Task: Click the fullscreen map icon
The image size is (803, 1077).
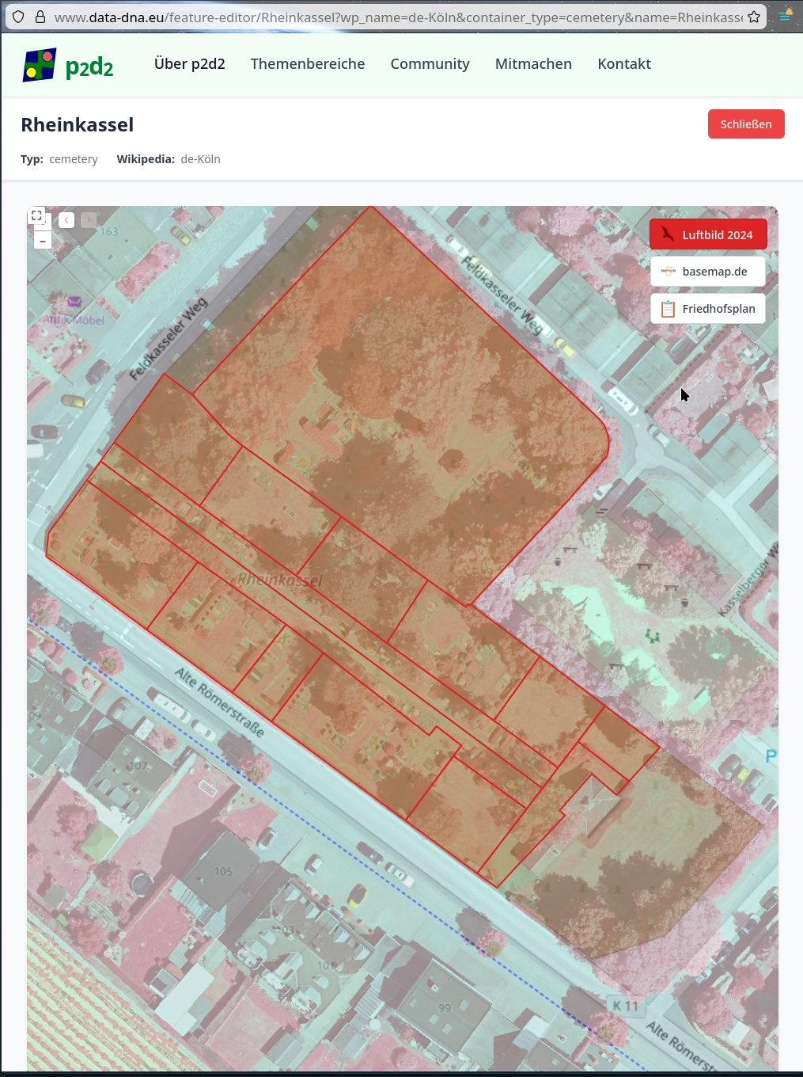Action: click(x=36, y=215)
